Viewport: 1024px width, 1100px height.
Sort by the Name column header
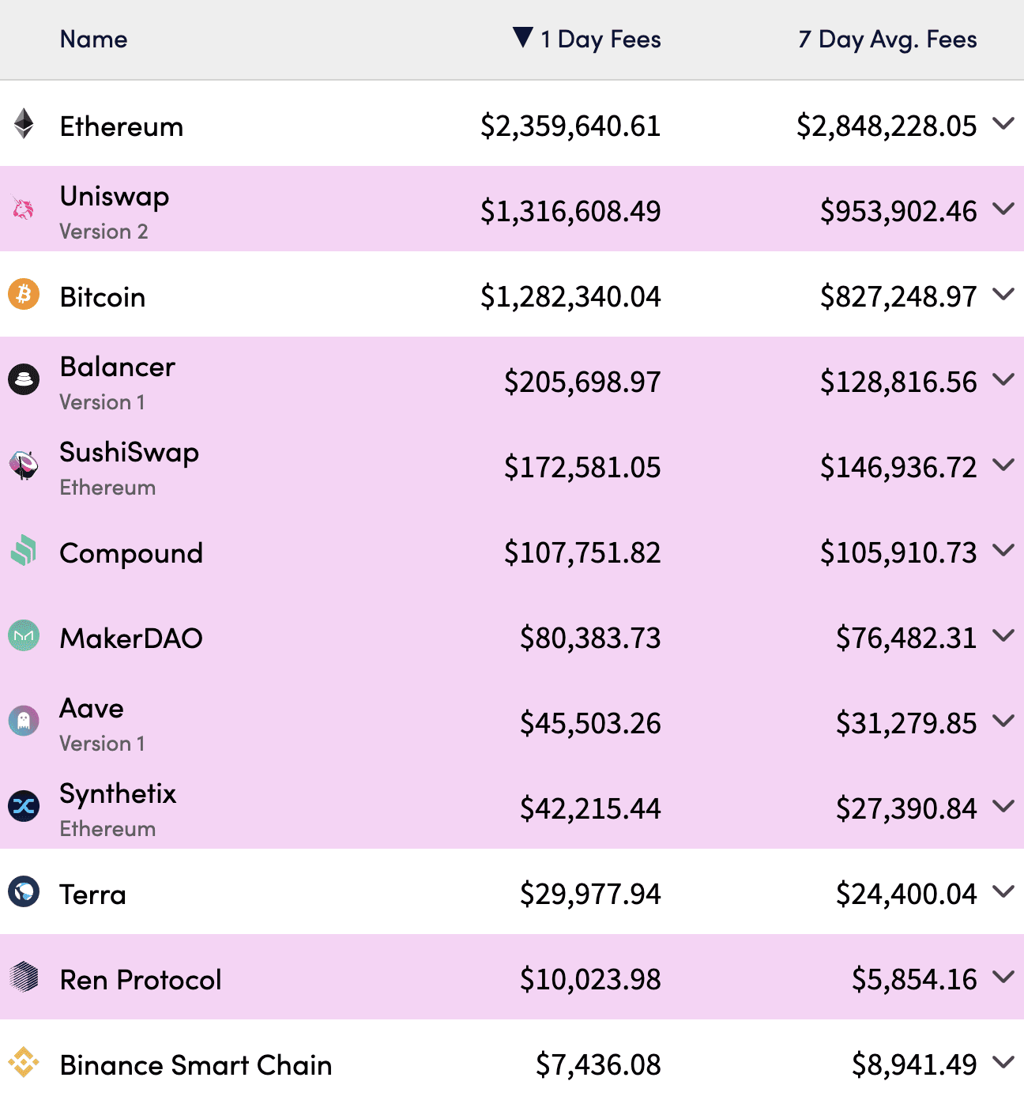(x=93, y=39)
